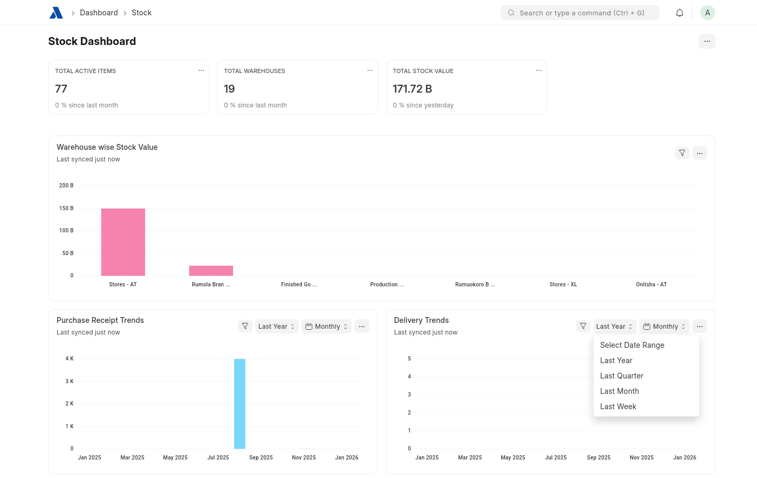The image size is (757, 478).
Task: Open the Last Year dropdown on Purchase Receipt Trends
Action: [276, 326]
